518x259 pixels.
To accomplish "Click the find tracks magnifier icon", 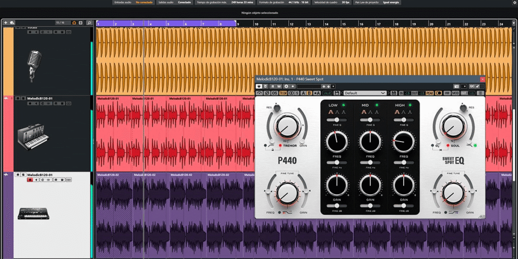I will (89, 23).
